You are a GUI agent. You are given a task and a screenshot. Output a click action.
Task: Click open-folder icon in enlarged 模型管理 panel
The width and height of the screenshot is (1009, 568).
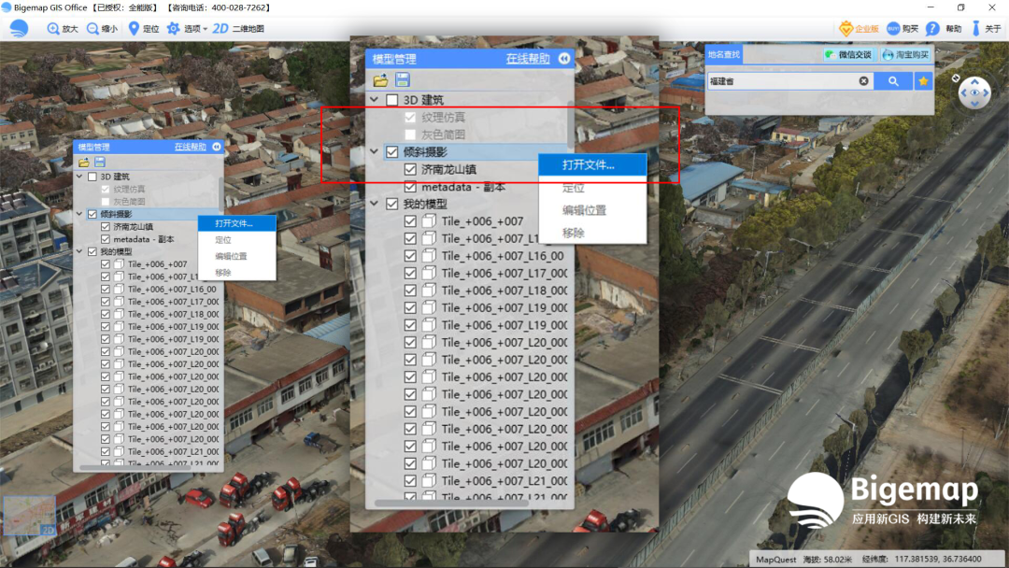click(380, 79)
